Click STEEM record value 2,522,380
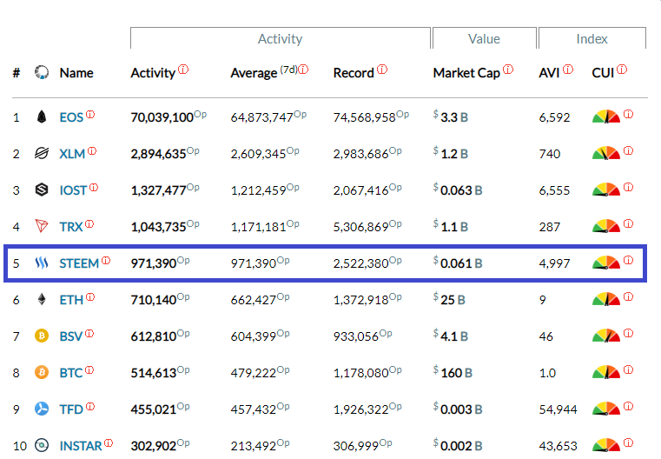Image resolution: width=661 pixels, height=459 pixels. coord(360,263)
